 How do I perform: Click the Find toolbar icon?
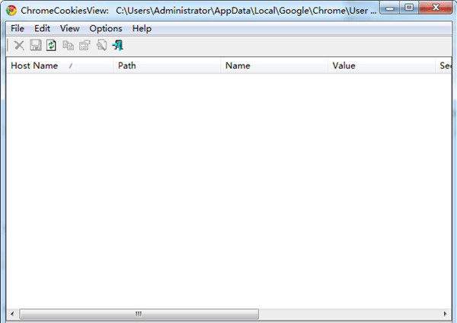point(101,46)
